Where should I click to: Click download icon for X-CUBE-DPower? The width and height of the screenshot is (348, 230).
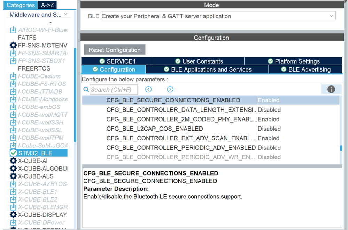click(x=13, y=222)
